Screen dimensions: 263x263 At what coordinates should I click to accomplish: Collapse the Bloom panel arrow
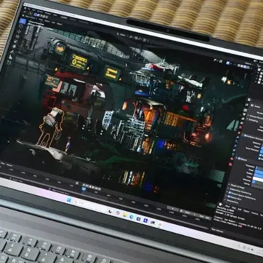[236, 157]
